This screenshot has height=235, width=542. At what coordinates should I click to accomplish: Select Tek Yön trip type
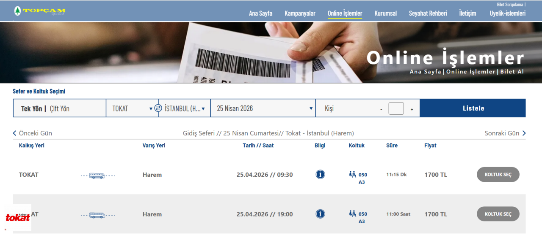point(31,108)
